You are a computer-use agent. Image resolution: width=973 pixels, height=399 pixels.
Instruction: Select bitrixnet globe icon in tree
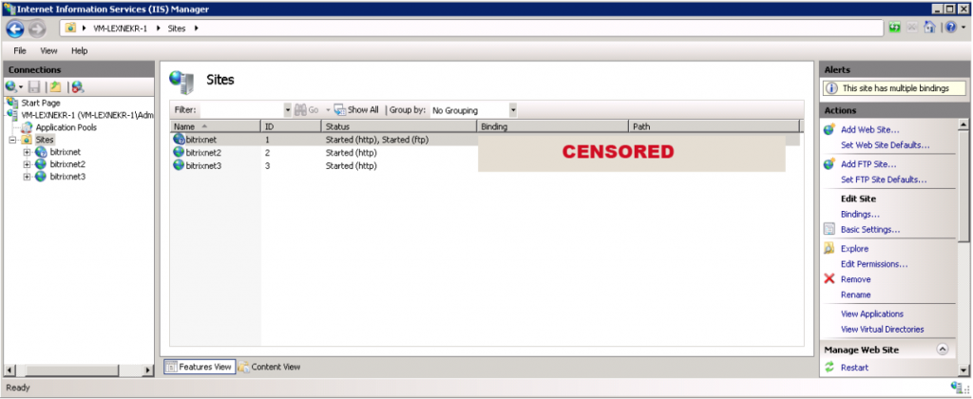pos(41,152)
